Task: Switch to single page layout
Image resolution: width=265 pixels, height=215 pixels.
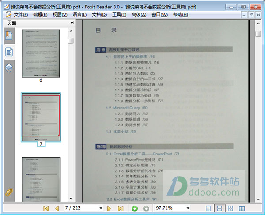Action: [x=208, y=208]
